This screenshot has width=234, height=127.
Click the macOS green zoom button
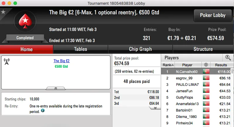click(x=15, y=3)
